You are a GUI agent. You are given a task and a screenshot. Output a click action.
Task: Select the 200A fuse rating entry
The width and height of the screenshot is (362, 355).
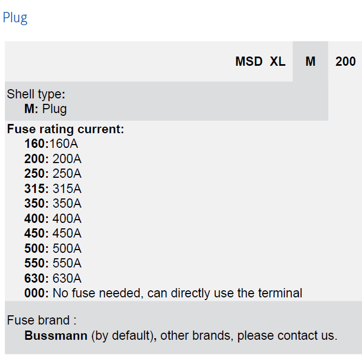(53, 159)
